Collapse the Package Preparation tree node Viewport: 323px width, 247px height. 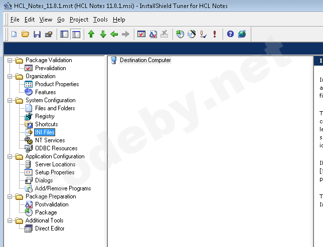10,196
